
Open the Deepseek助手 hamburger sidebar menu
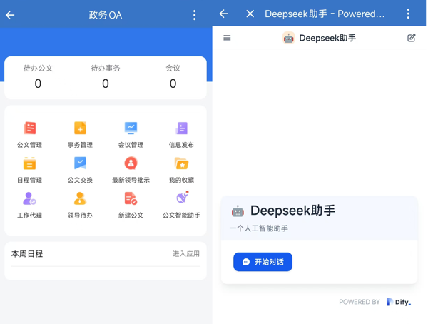coord(227,38)
